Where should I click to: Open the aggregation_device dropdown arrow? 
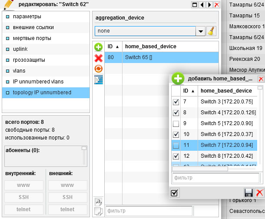[x=200, y=31]
